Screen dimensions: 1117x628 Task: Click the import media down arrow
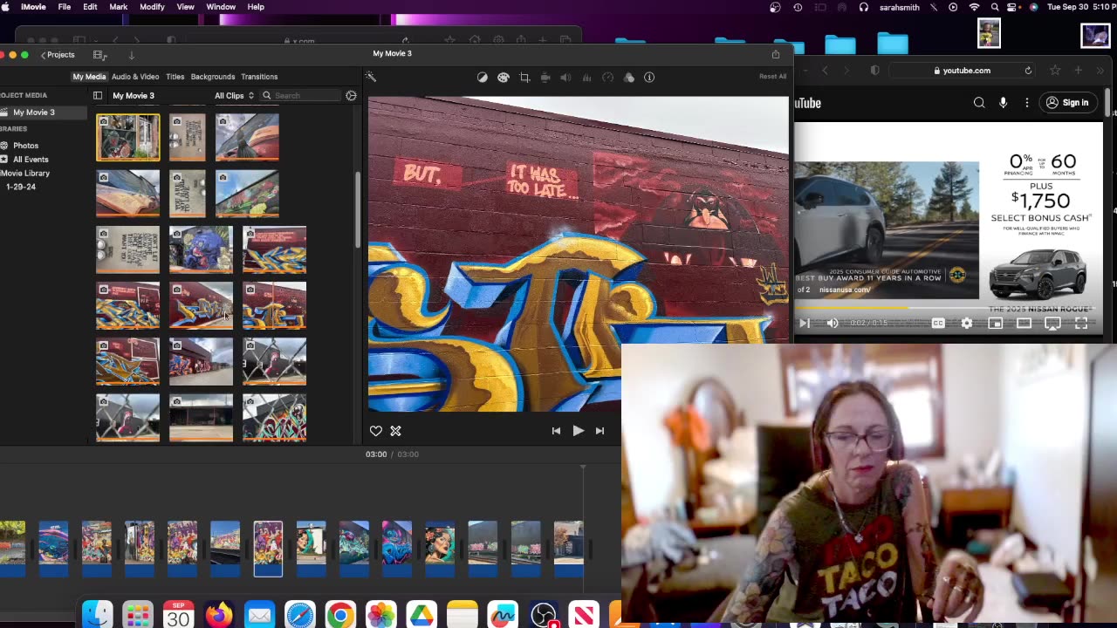tap(132, 54)
